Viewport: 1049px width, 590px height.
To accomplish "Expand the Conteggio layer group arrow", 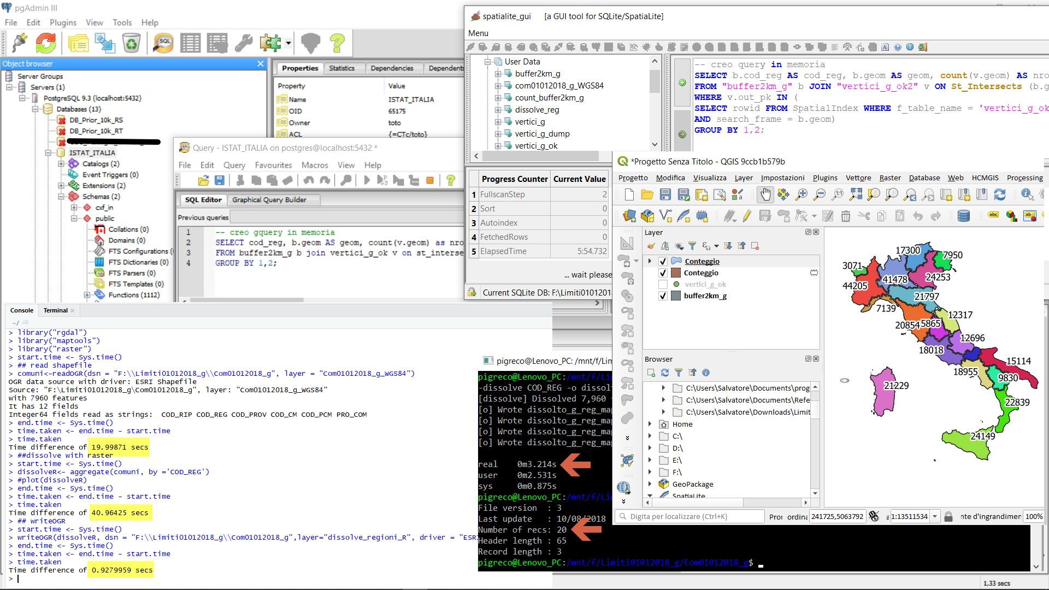I will click(650, 261).
